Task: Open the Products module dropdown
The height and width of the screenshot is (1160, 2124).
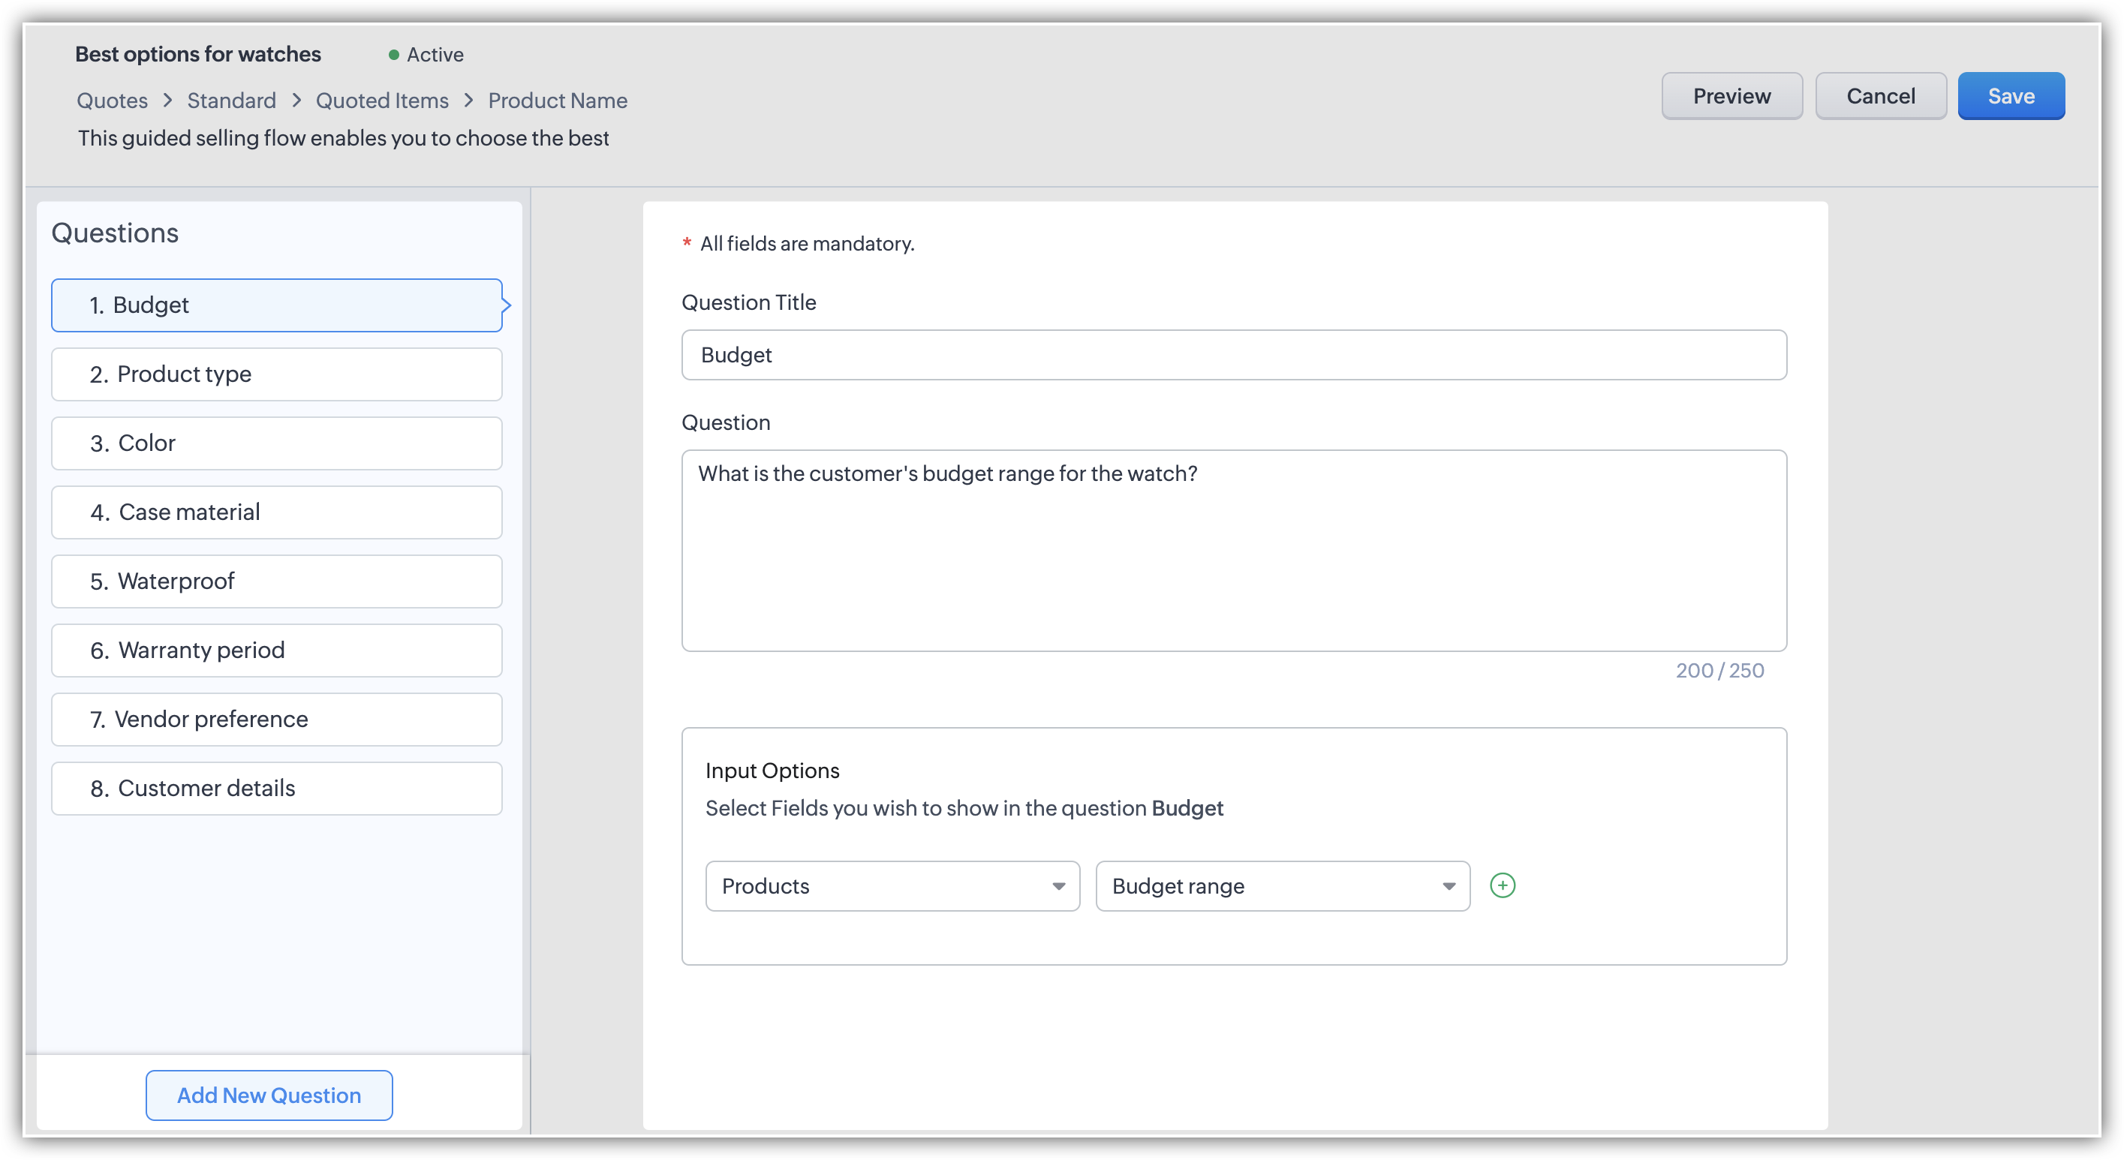Action: (x=892, y=886)
